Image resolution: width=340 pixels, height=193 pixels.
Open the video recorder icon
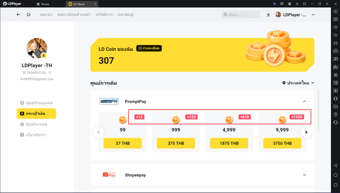pyautogui.click(x=335, y=83)
